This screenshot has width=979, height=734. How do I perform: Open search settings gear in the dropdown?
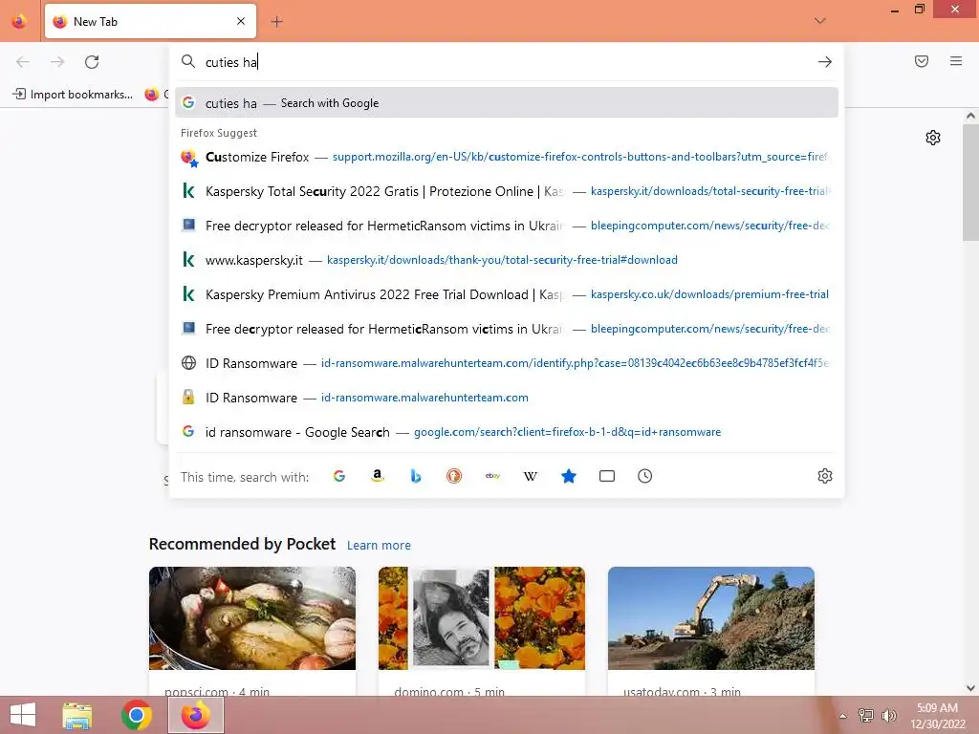click(x=825, y=476)
